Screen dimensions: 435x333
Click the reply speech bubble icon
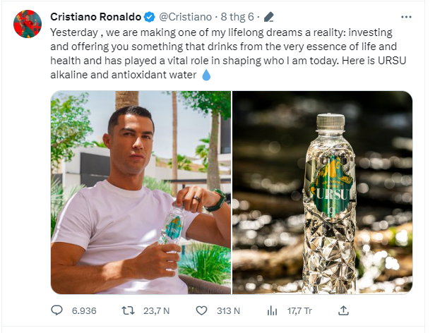(x=58, y=310)
